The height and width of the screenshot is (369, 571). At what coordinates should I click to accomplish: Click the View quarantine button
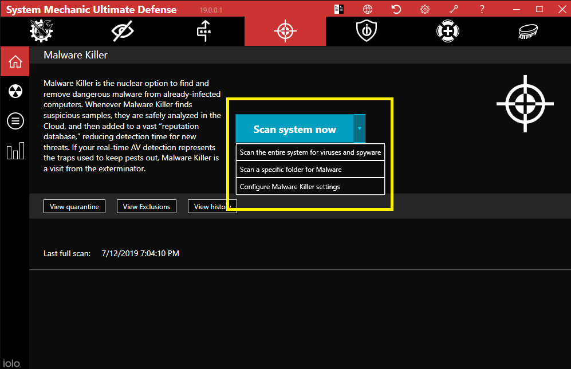(74, 206)
